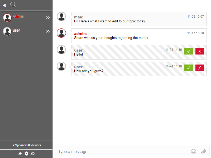Image resolution: width=211 pixels, height=158 pixels.
Task: Expand options for user in user list
Action: coord(48,31)
